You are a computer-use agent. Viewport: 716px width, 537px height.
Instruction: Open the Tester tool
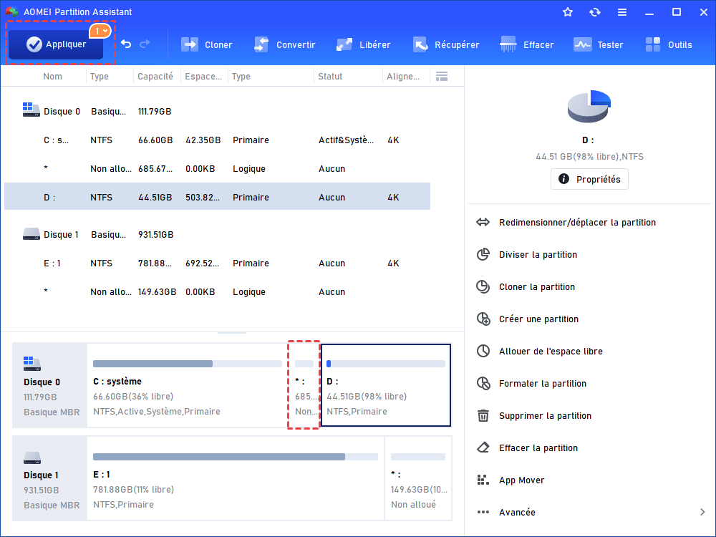pyautogui.click(x=598, y=44)
